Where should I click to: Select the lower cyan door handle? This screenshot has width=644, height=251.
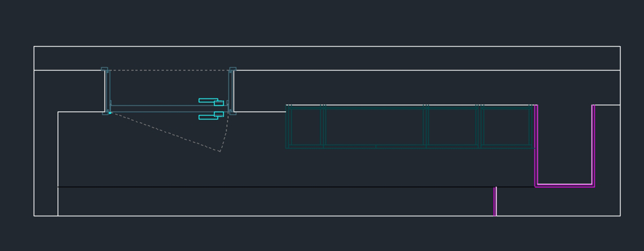(x=207, y=117)
